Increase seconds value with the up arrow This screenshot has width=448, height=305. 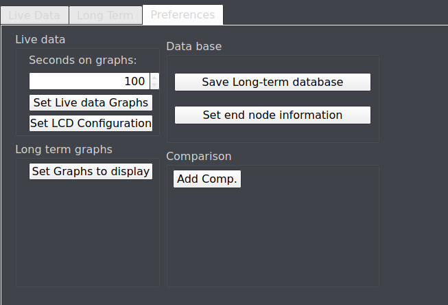pyautogui.click(x=154, y=77)
